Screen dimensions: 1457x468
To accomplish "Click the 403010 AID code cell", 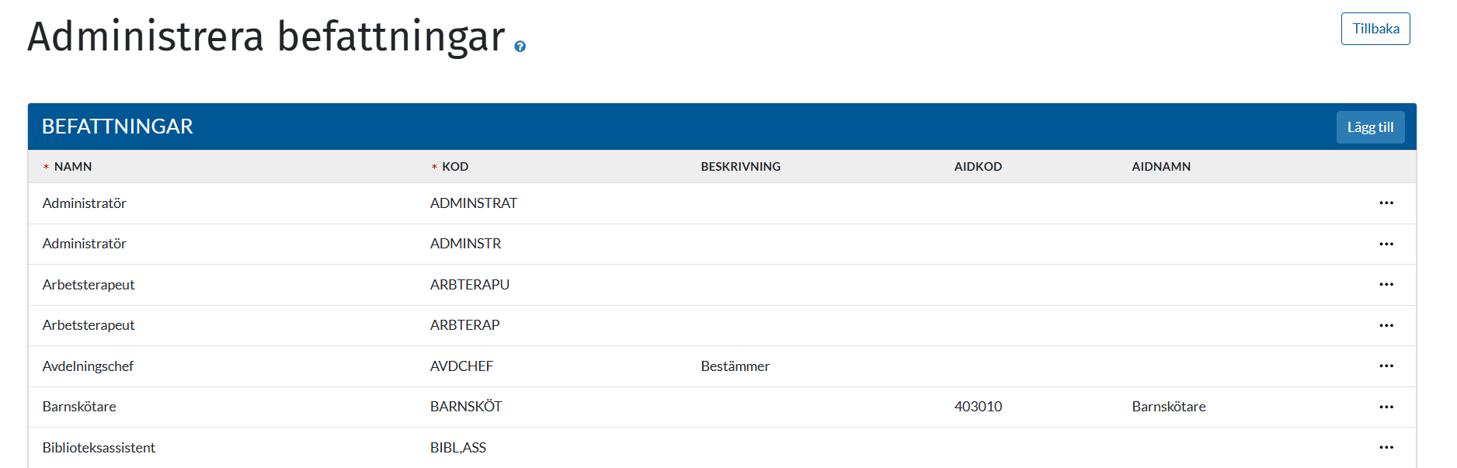I will [x=978, y=407].
